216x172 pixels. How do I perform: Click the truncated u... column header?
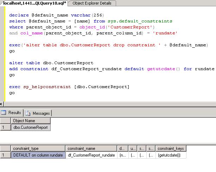tap(132, 148)
